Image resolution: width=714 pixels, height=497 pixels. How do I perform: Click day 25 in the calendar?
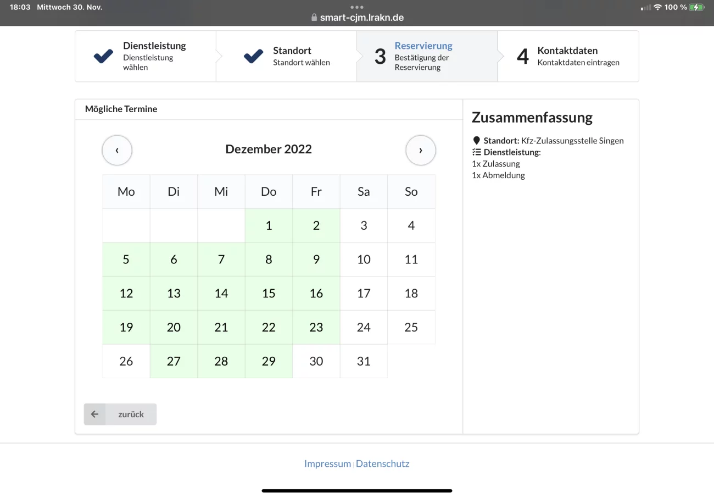tap(411, 328)
